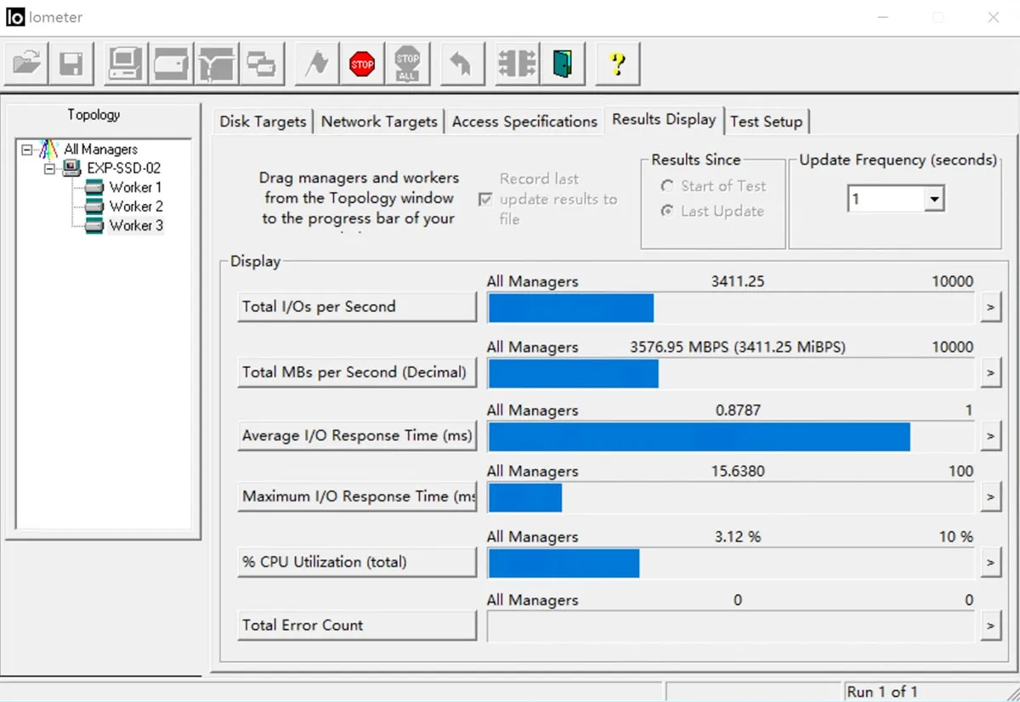Screen dimensions: 1020x702
Task: Expand Maximum I/O Response Time arrow
Action: [990, 497]
